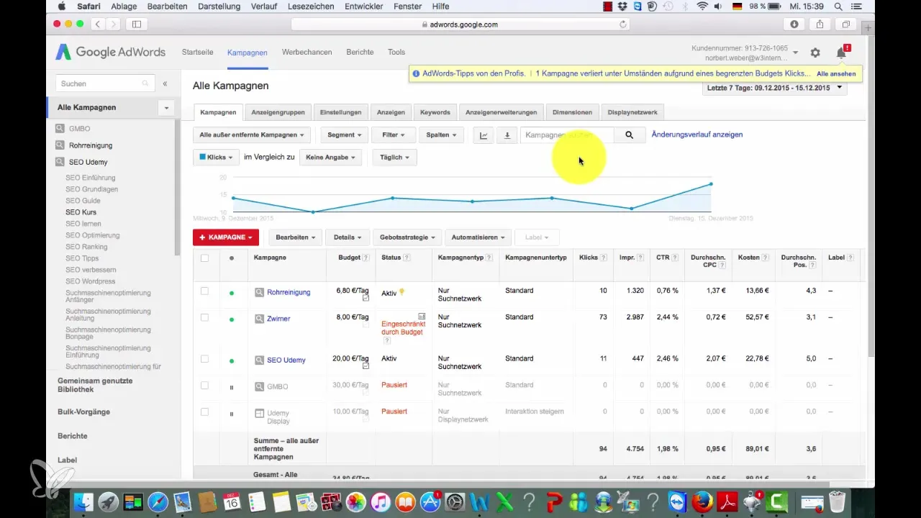Screen dimensions: 921x518
Task: Go back in Safari history
Action: point(97,24)
